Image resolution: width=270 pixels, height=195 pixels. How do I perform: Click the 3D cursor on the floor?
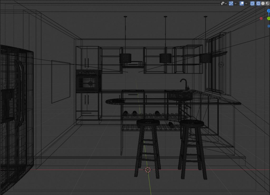[148, 170]
